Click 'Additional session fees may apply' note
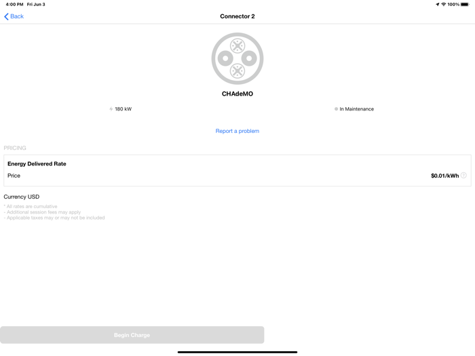The width and height of the screenshot is (475, 356). 42,212
